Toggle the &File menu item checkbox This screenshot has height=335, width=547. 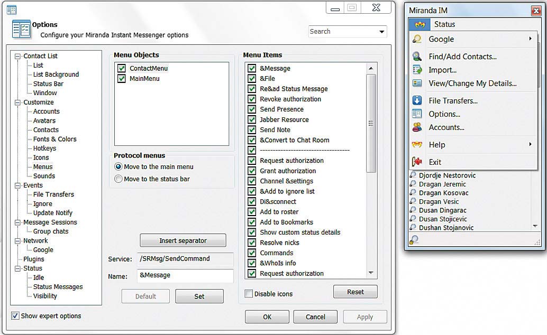(251, 78)
